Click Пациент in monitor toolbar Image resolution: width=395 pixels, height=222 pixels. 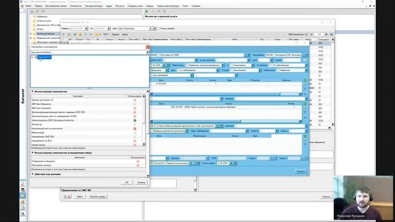[115, 35]
